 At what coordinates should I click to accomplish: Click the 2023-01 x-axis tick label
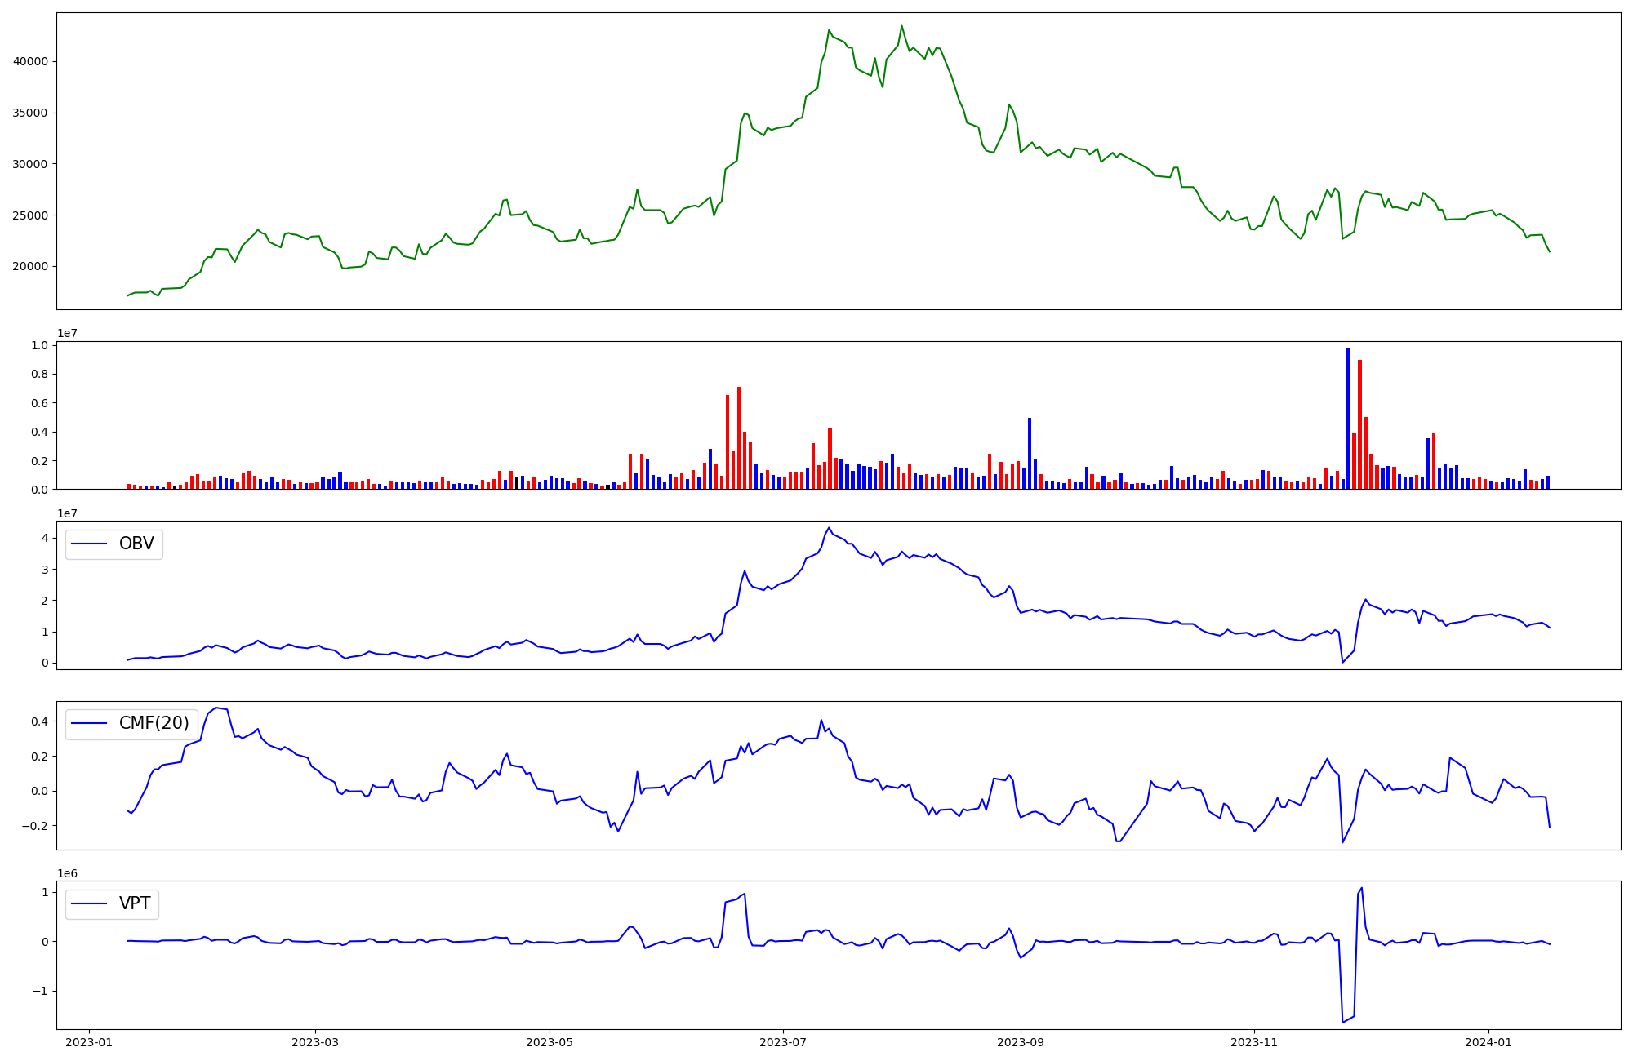pos(89,1042)
